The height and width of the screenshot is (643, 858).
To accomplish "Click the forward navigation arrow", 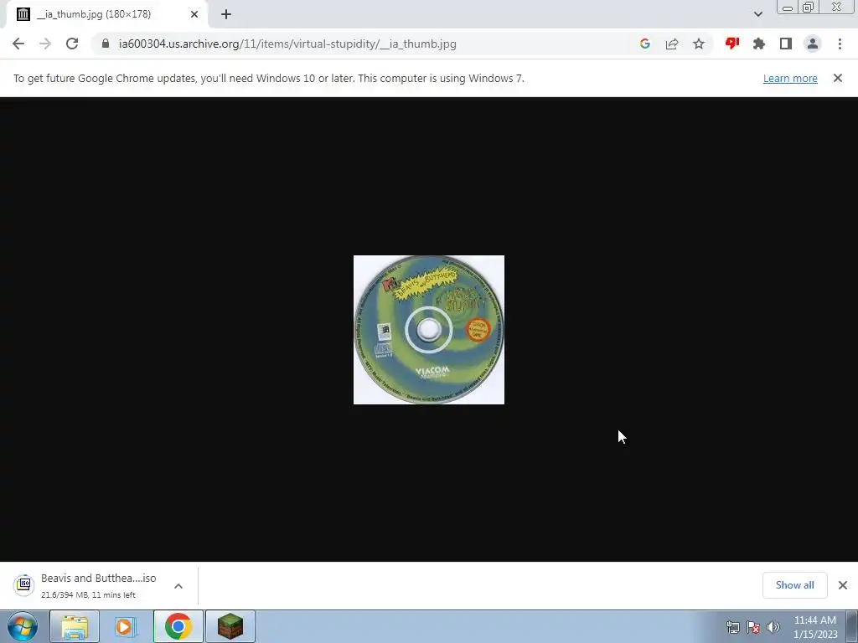I will 45,44.
